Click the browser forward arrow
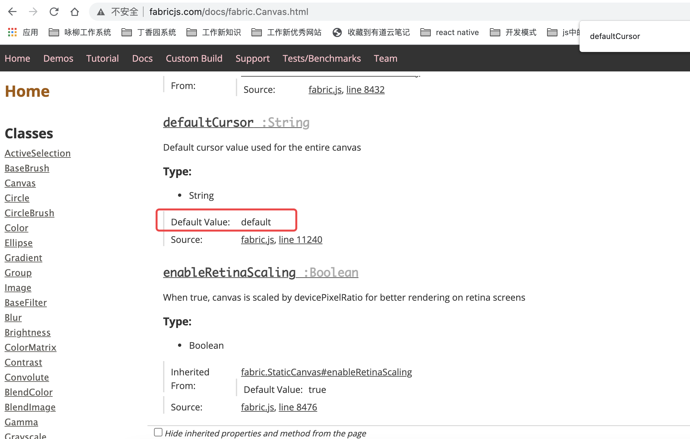This screenshot has height=439, width=690. tap(33, 12)
